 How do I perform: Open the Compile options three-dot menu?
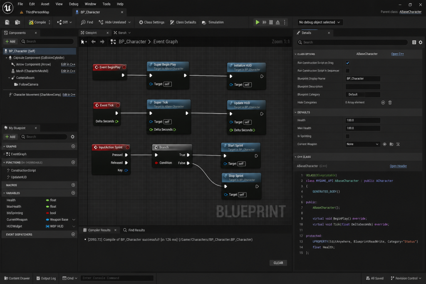50,22
